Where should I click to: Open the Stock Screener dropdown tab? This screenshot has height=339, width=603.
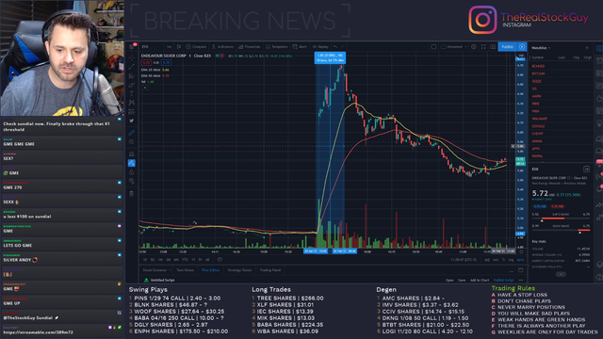pyautogui.click(x=156, y=270)
